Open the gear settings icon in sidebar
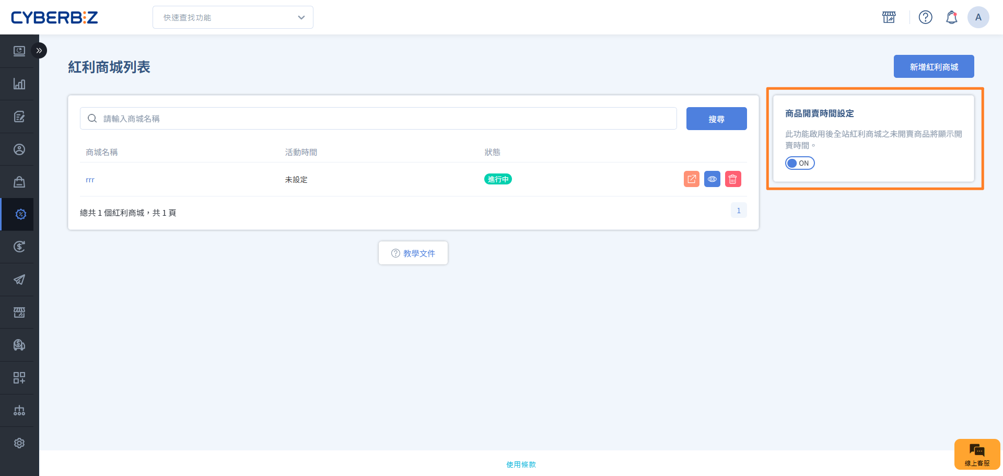Viewport: 1003px width, 476px height. coord(19,443)
